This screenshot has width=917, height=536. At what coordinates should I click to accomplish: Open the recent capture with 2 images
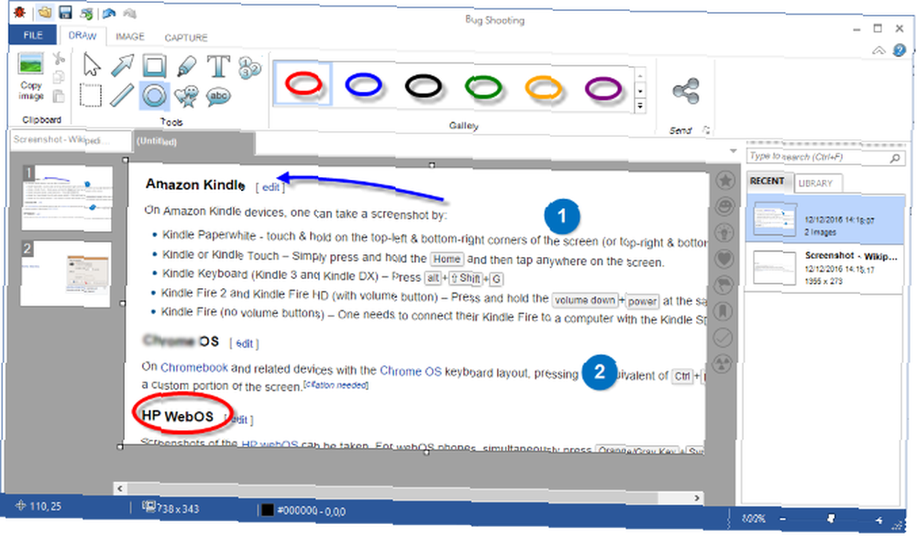[x=824, y=220]
